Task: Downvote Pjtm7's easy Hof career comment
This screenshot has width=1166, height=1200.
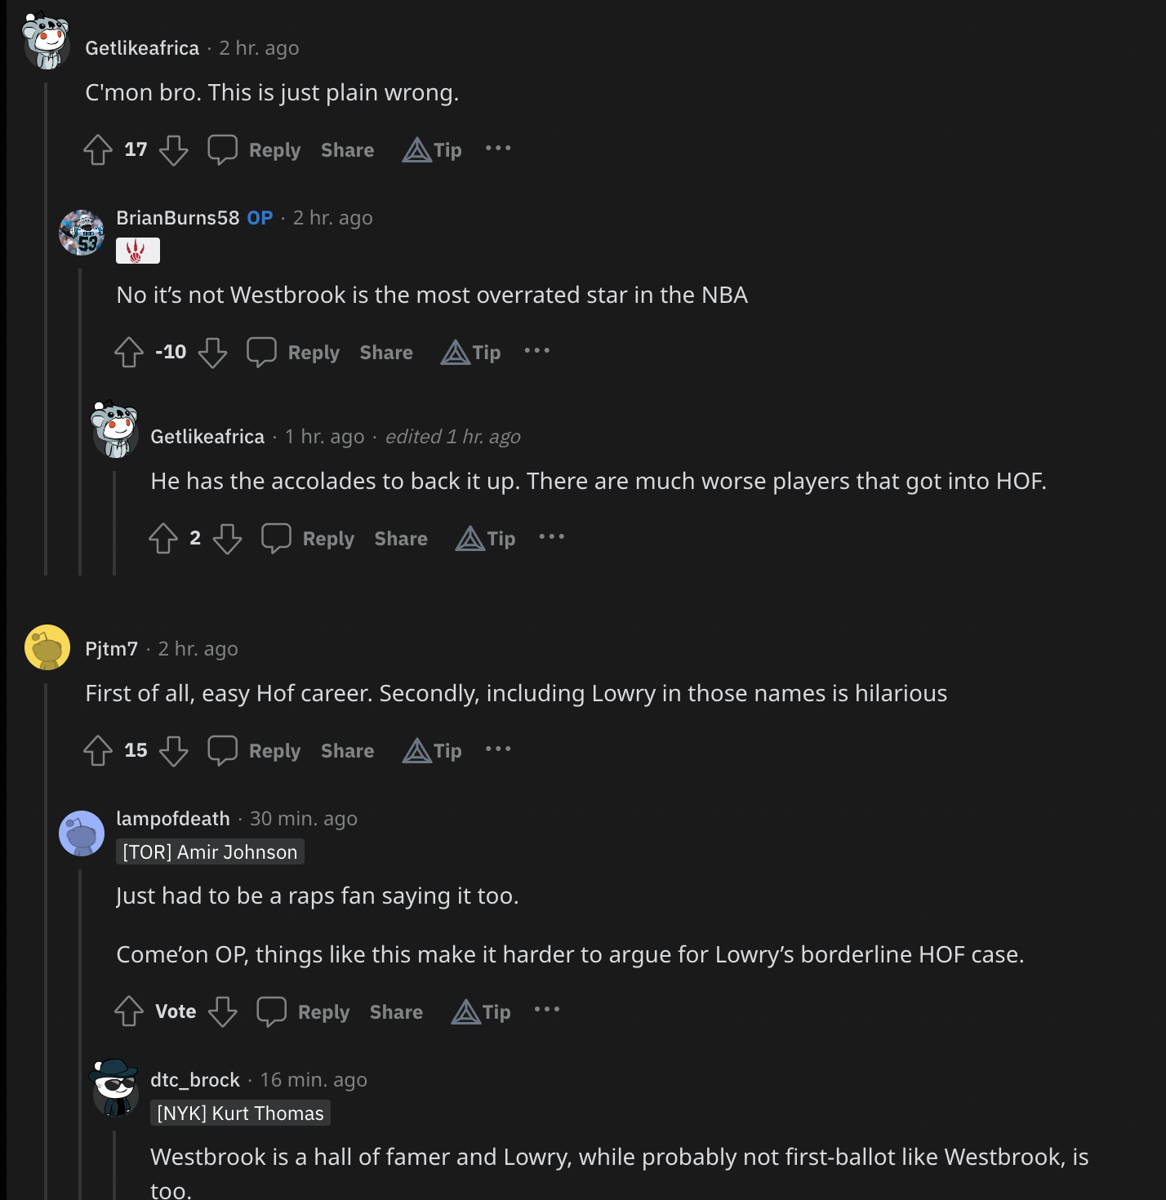Action: coord(173,750)
